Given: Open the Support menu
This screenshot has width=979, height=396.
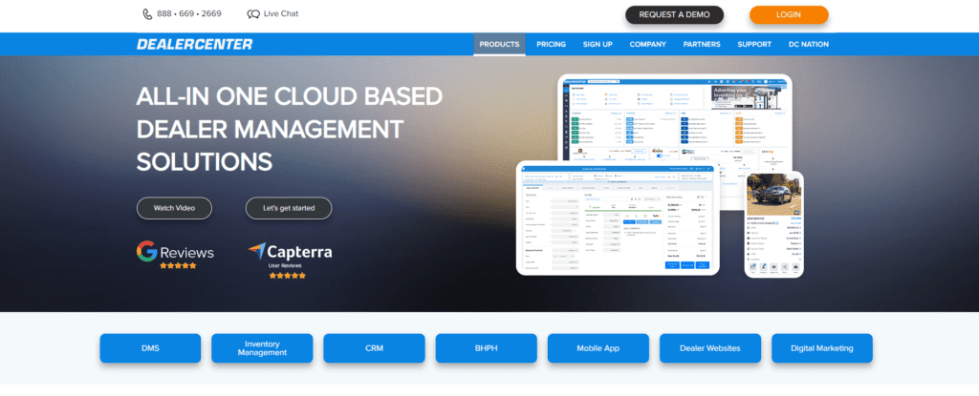Looking at the screenshot, I should tap(754, 44).
